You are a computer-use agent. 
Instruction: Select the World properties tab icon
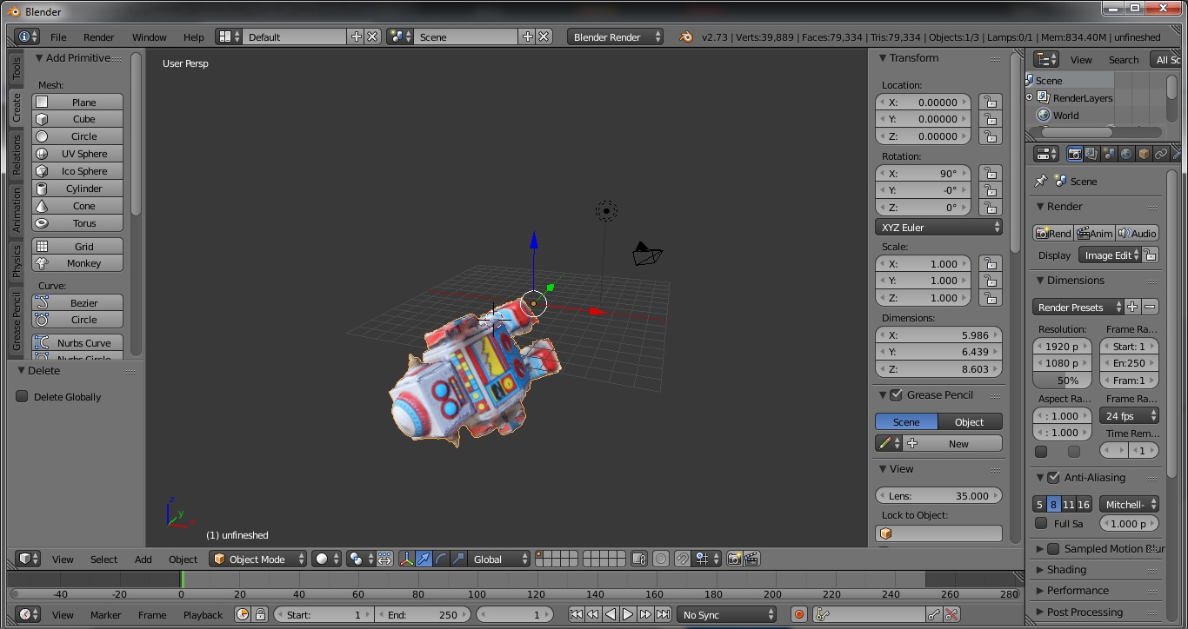coord(1126,154)
